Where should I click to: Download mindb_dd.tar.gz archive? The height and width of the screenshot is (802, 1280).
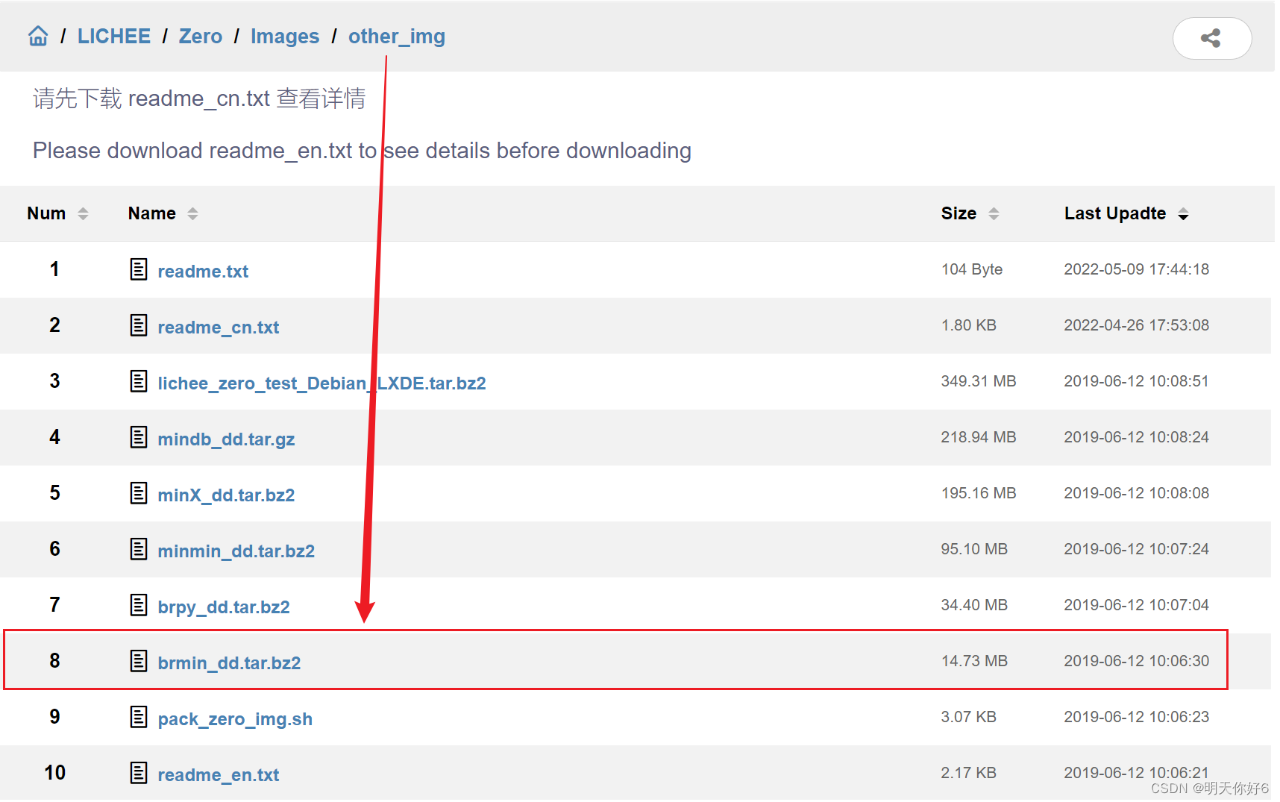pos(226,439)
